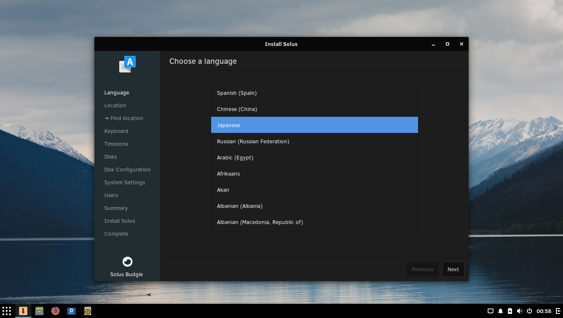Viewport: 563px width, 318px height.
Task: Click the Solus Budgie logo
Action: (x=128, y=262)
